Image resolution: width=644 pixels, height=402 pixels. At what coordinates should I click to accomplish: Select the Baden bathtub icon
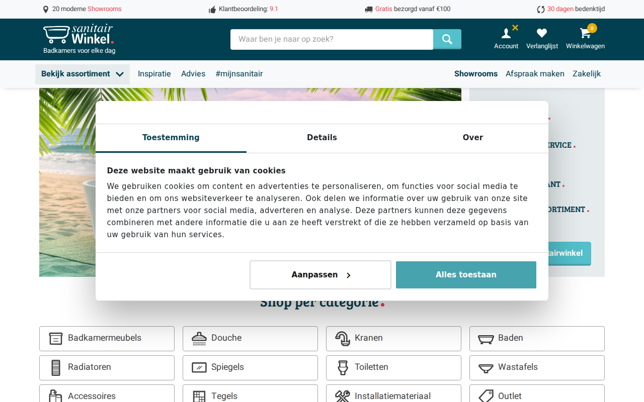pyautogui.click(x=486, y=339)
